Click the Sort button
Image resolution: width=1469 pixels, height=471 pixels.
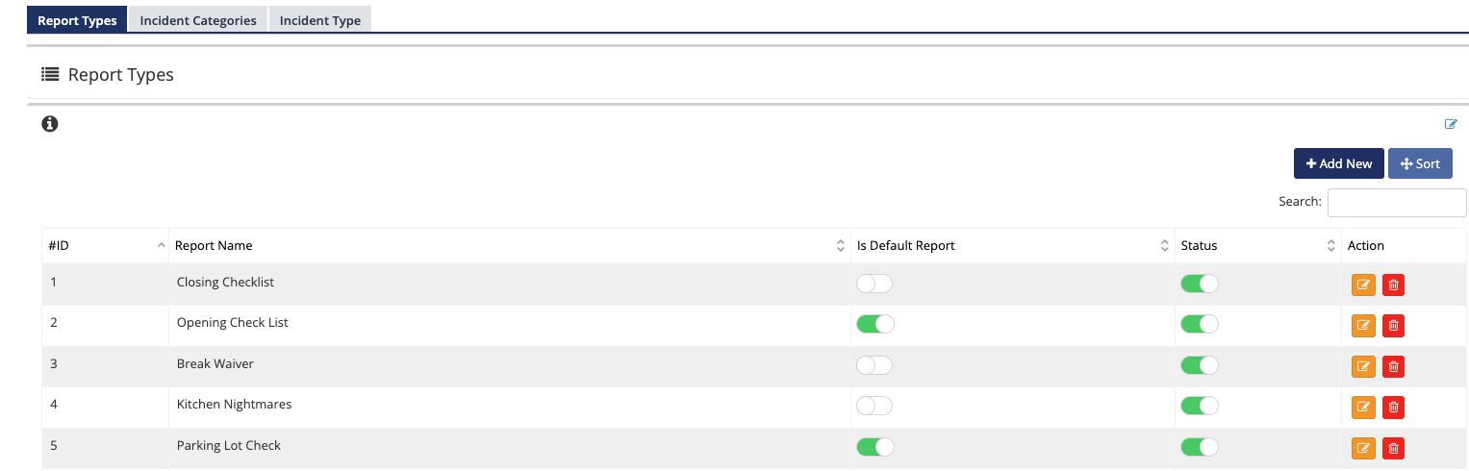click(x=1420, y=163)
